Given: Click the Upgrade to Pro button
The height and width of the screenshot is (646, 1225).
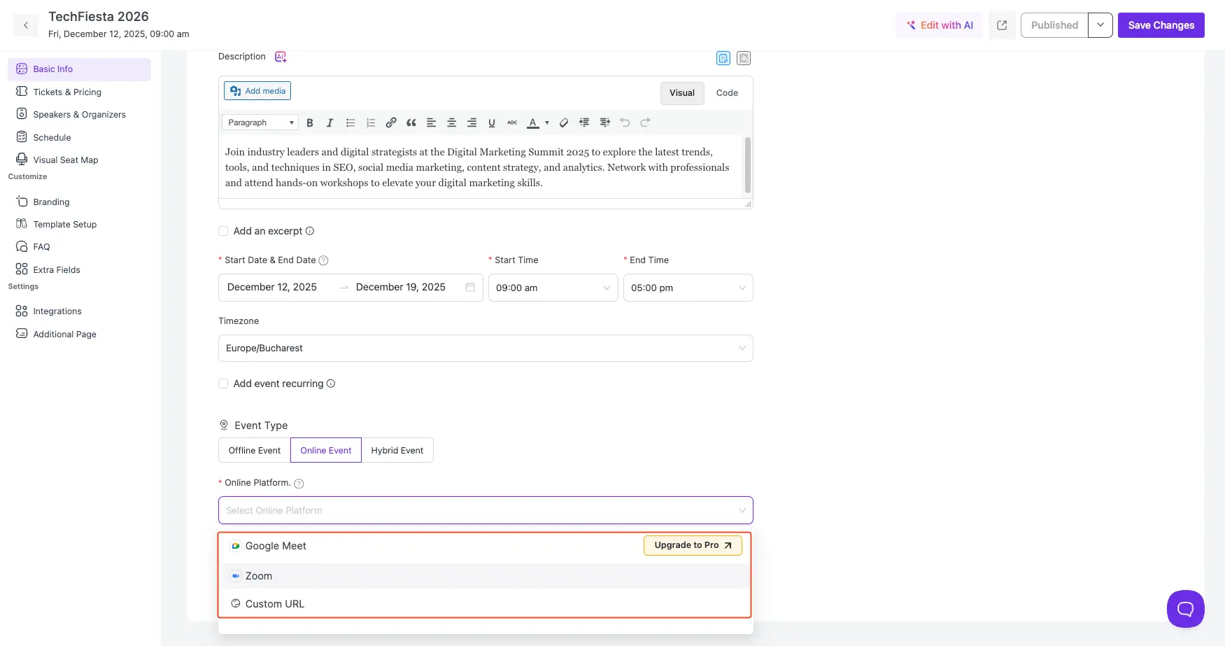Looking at the screenshot, I should (692, 545).
